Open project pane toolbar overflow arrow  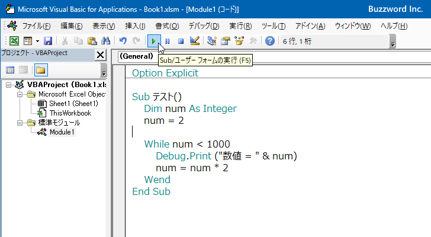coord(104,70)
